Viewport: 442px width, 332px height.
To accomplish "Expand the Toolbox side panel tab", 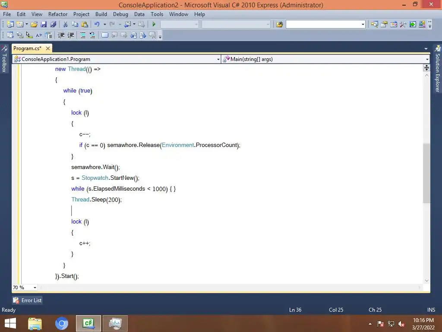I will tap(4, 59).
